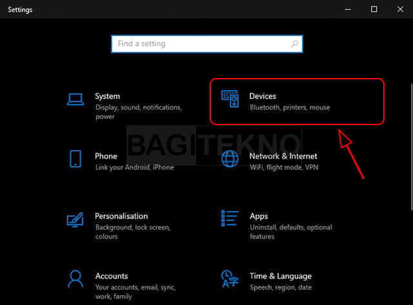Open Time & Language title
Screen dimensions: 413x305
coord(281,276)
